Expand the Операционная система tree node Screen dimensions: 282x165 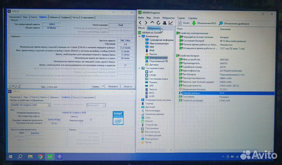[x=139, y=100]
